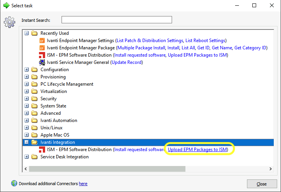Open Upload EPM Packages to ISM under Recently Used
Viewport: 281px width, 192px height.
click(x=197, y=55)
